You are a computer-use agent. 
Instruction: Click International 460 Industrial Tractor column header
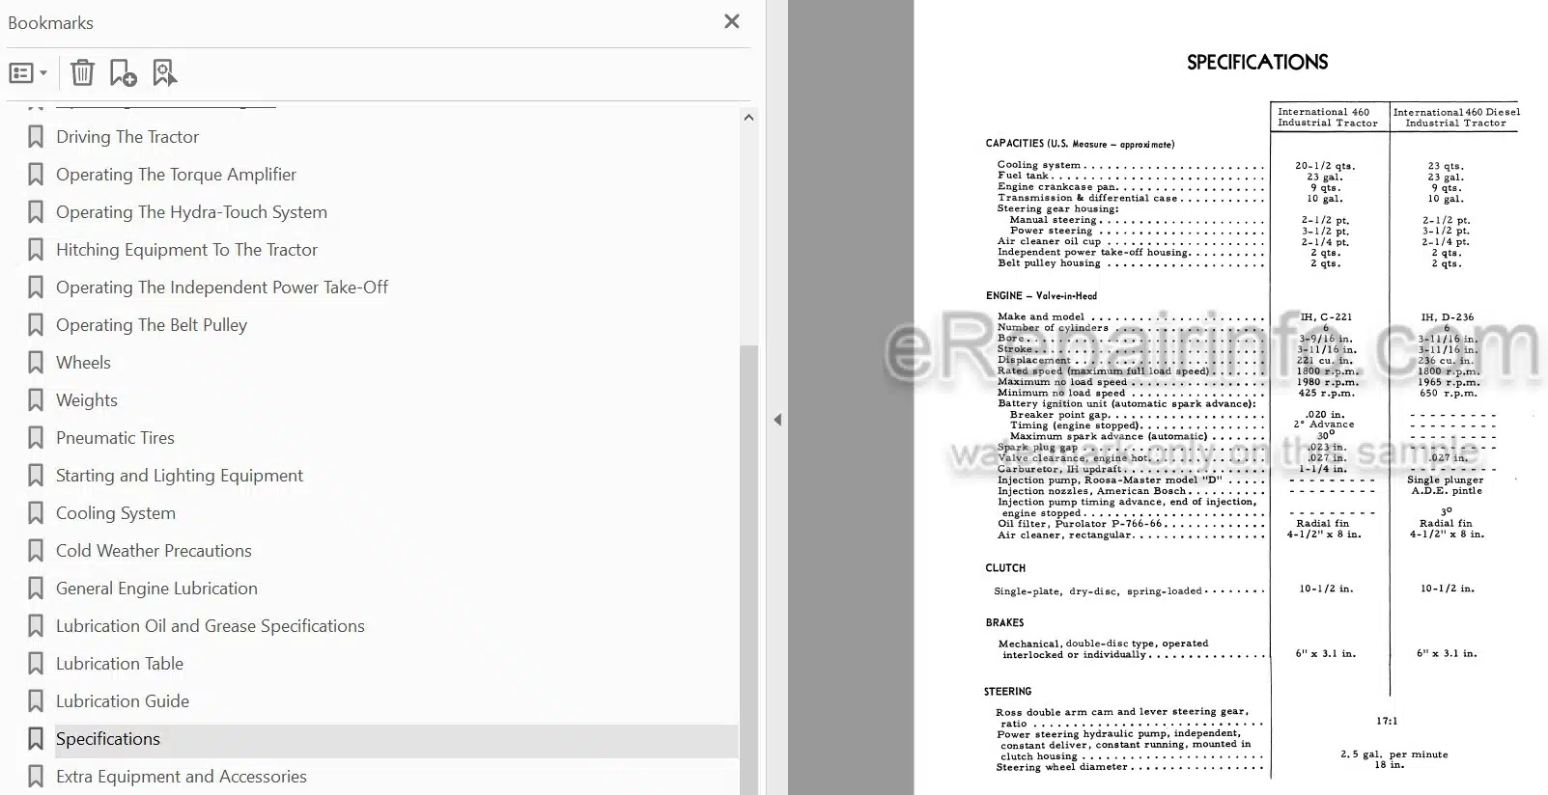pos(1327,118)
